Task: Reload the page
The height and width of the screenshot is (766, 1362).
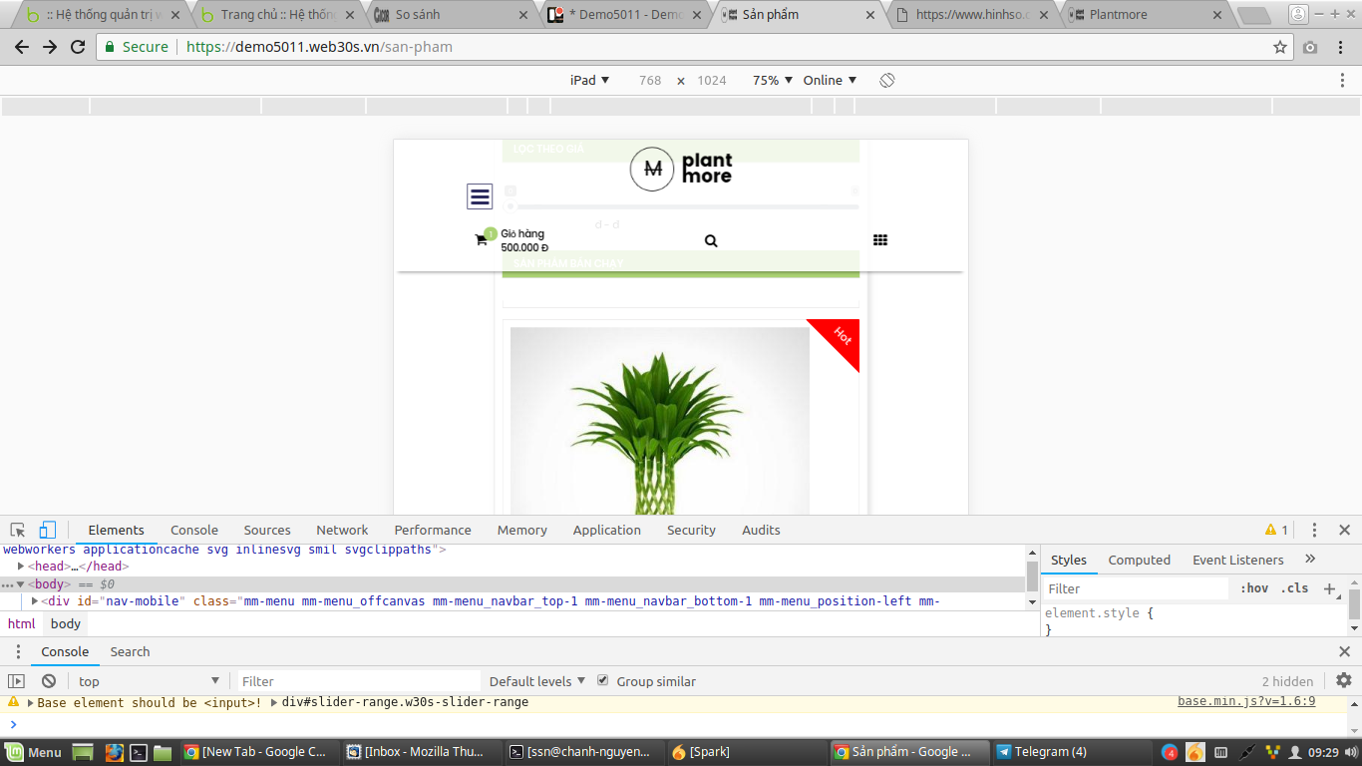Action: coord(78,47)
